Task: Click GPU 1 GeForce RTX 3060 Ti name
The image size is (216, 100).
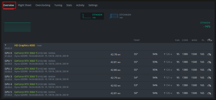Action: tap(26, 61)
